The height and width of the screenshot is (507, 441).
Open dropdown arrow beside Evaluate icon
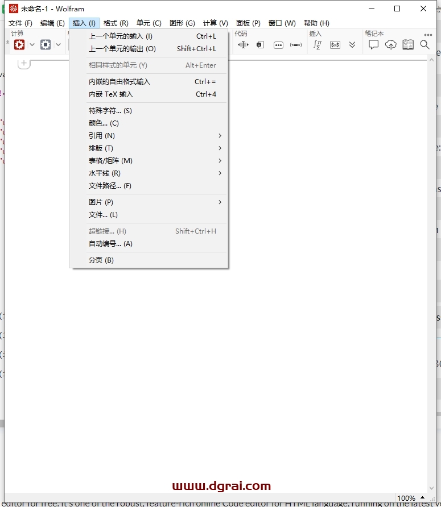pos(32,44)
